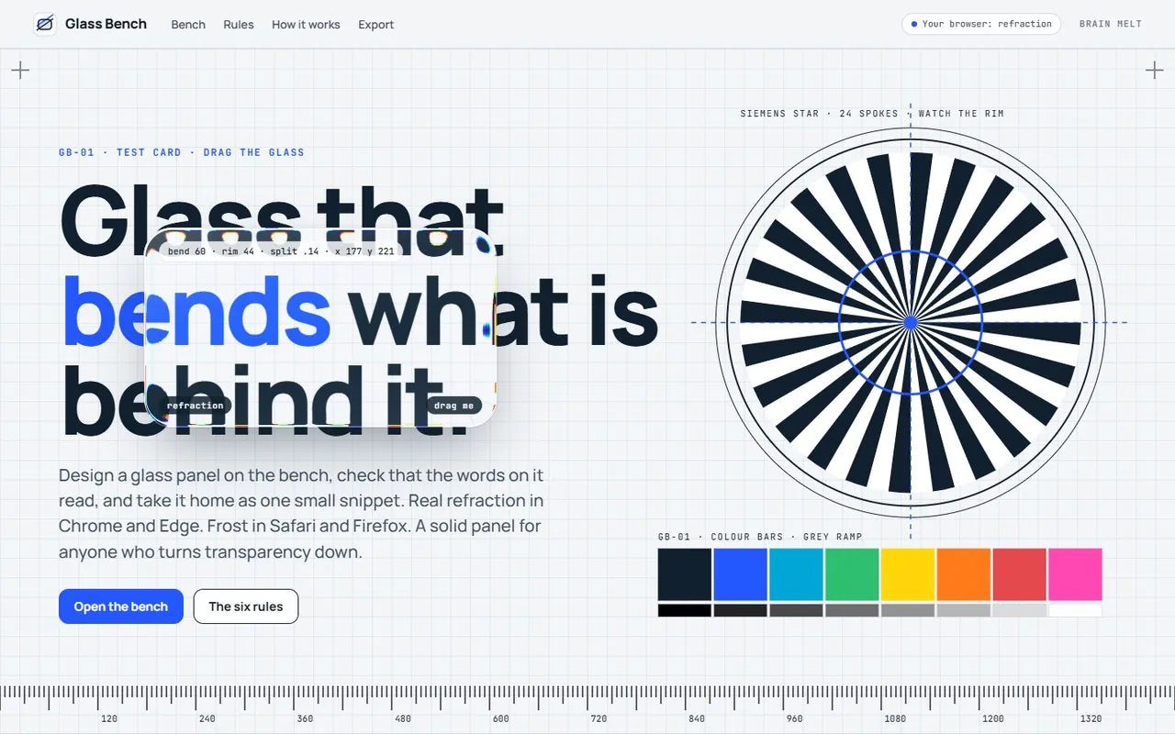Click the Glass Bench logo icon

click(x=44, y=24)
